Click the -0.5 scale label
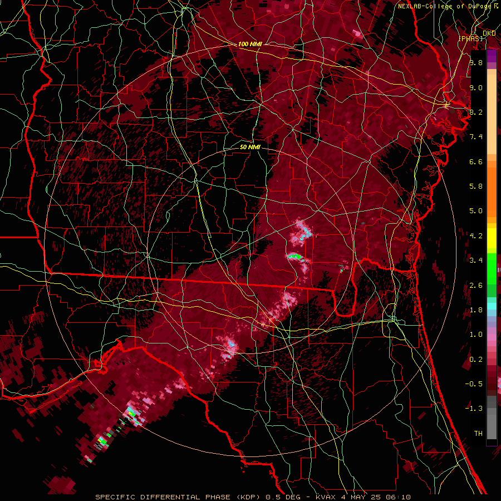Image resolution: width=501 pixels, height=501 pixels. click(474, 384)
